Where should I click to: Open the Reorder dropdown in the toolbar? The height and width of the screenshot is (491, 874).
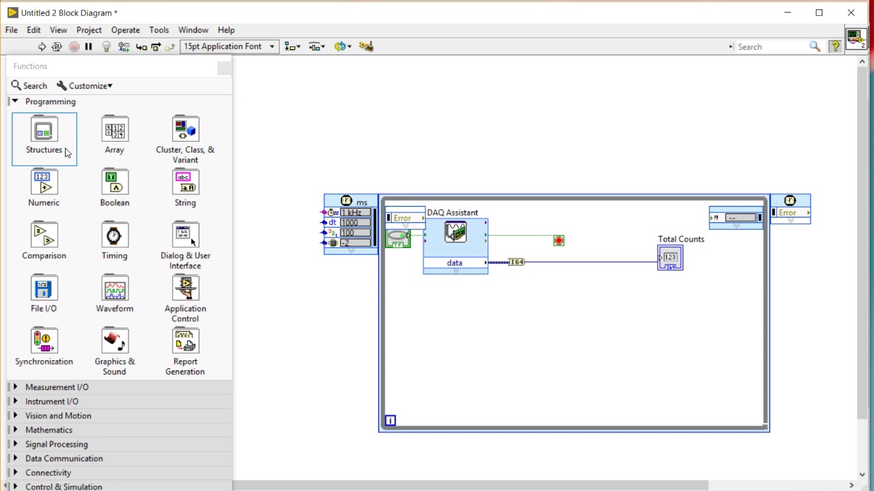click(343, 46)
